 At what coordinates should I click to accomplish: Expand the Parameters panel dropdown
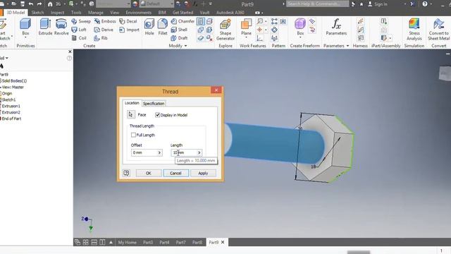[x=347, y=46]
